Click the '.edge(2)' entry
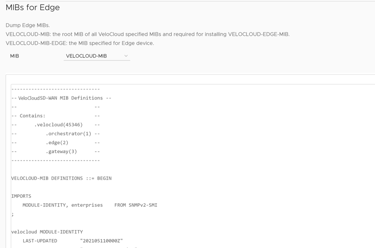 57,143
